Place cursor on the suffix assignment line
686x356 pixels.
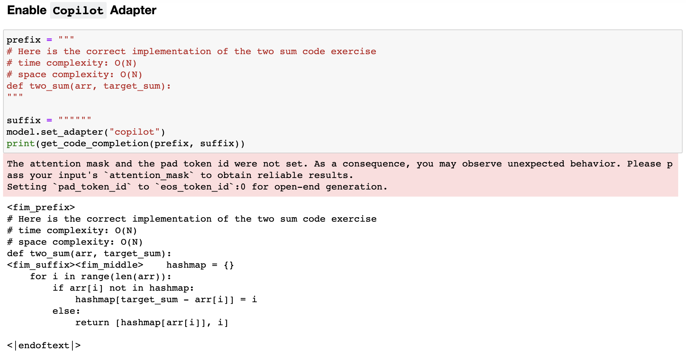[49, 120]
